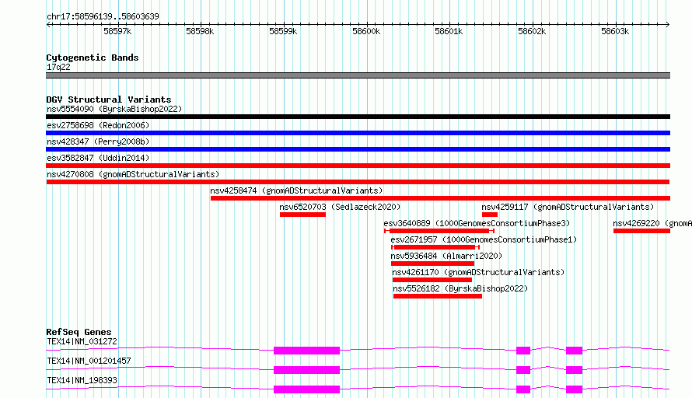Click the rightmost exon of NM_198393
This screenshot has height=398, width=692.
point(574,389)
